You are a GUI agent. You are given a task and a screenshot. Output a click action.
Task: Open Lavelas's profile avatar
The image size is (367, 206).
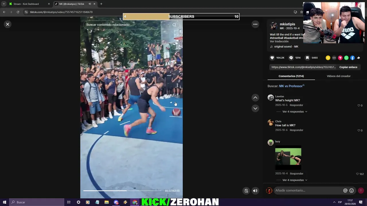[271, 98]
